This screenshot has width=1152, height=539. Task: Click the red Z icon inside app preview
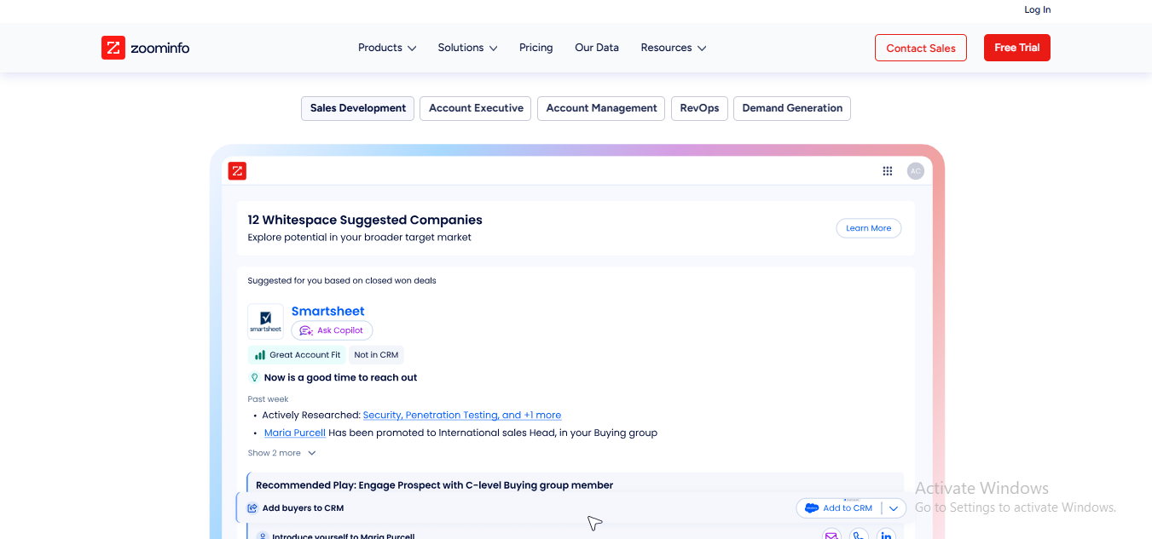click(x=237, y=171)
